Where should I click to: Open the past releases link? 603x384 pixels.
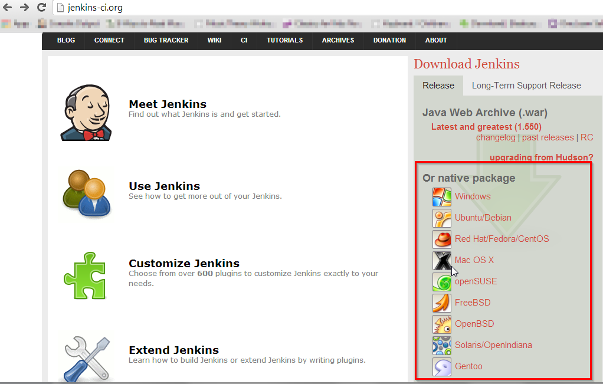(548, 137)
